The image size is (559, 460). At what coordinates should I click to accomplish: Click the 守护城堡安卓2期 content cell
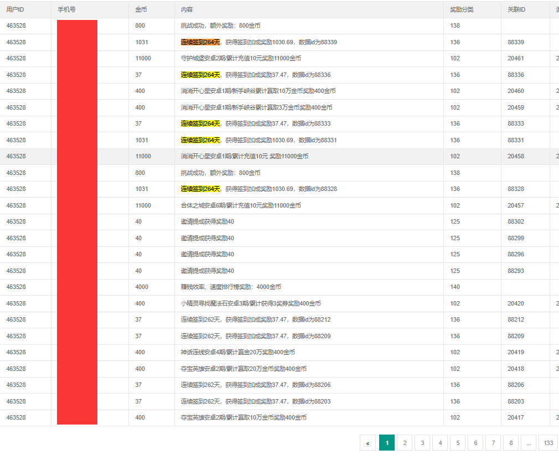click(241, 59)
